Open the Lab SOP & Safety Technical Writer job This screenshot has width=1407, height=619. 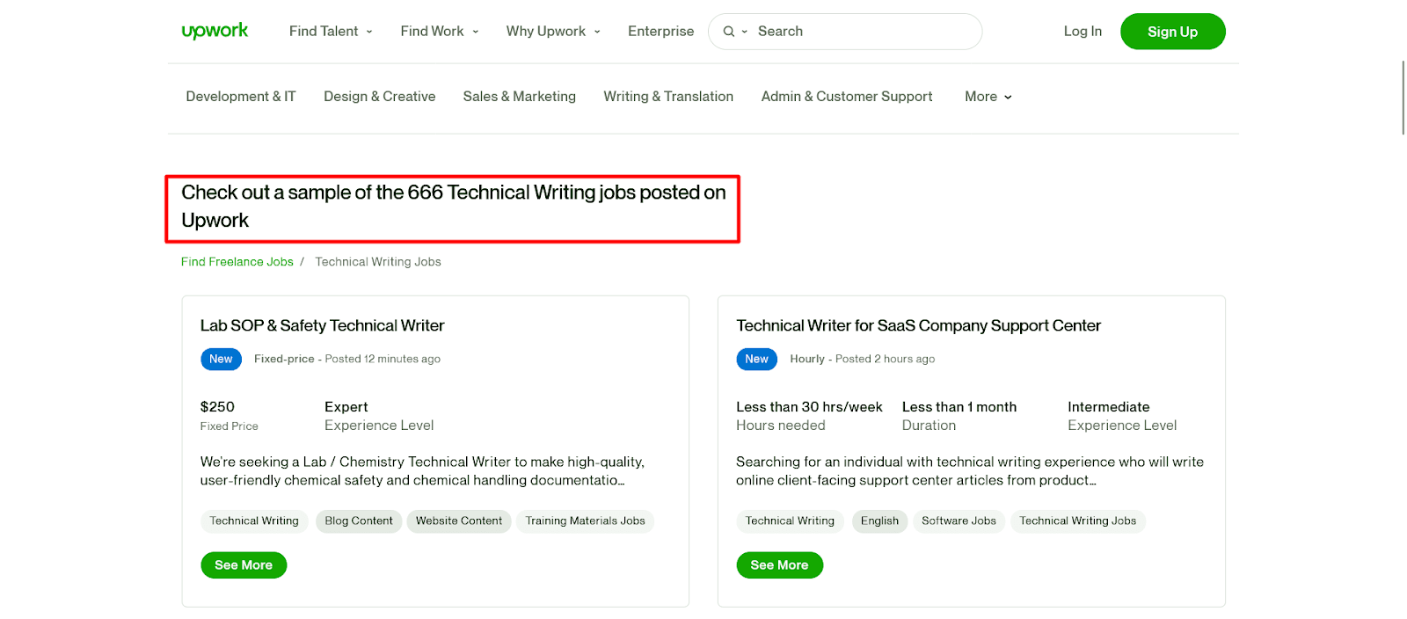coord(323,325)
